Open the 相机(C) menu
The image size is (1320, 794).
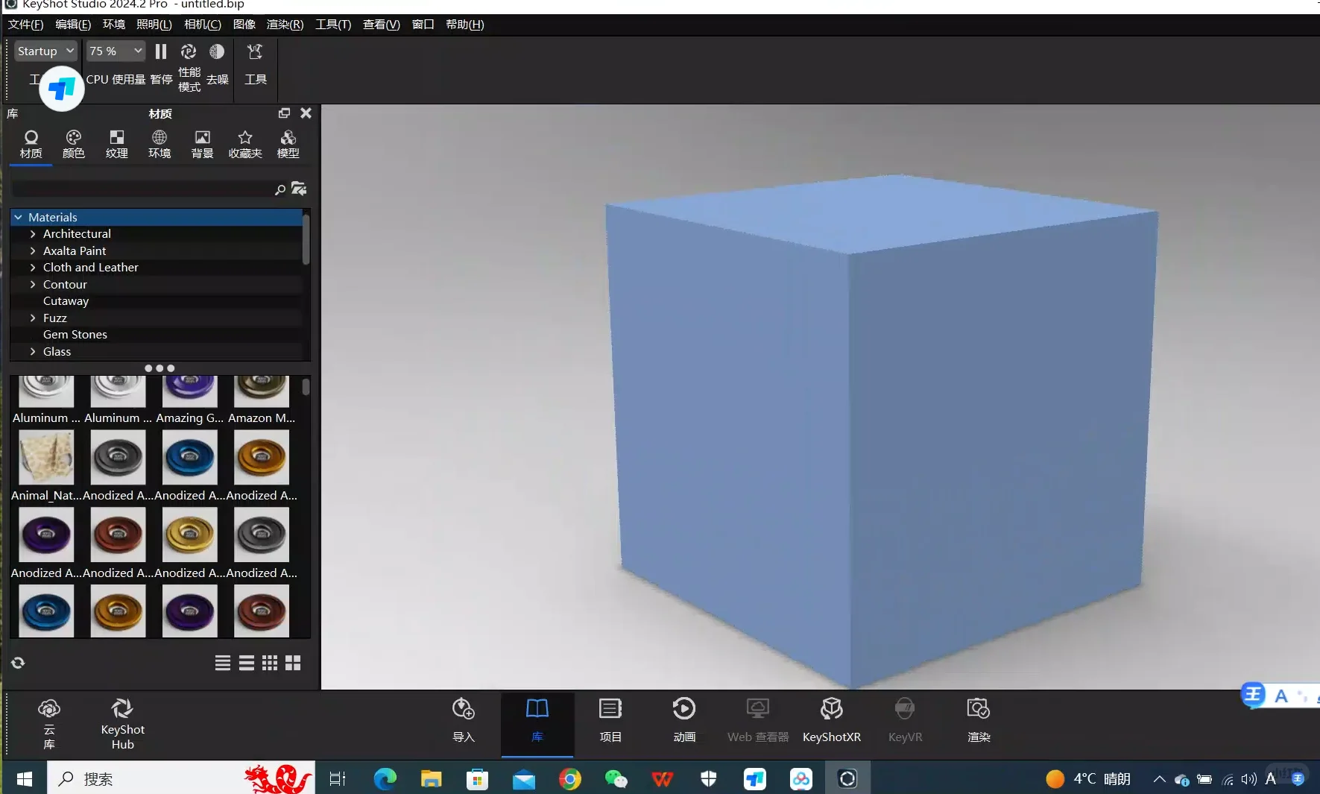point(203,25)
